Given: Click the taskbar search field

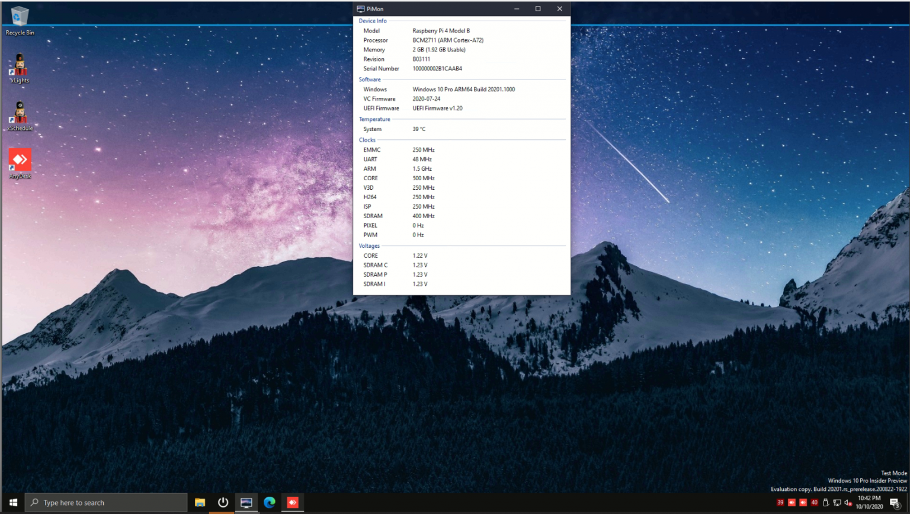Looking at the screenshot, I should click(107, 502).
